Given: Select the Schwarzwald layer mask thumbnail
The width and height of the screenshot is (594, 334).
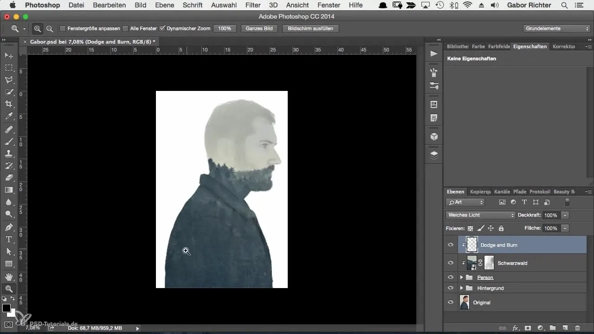Looking at the screenshot, I should 489,263.
